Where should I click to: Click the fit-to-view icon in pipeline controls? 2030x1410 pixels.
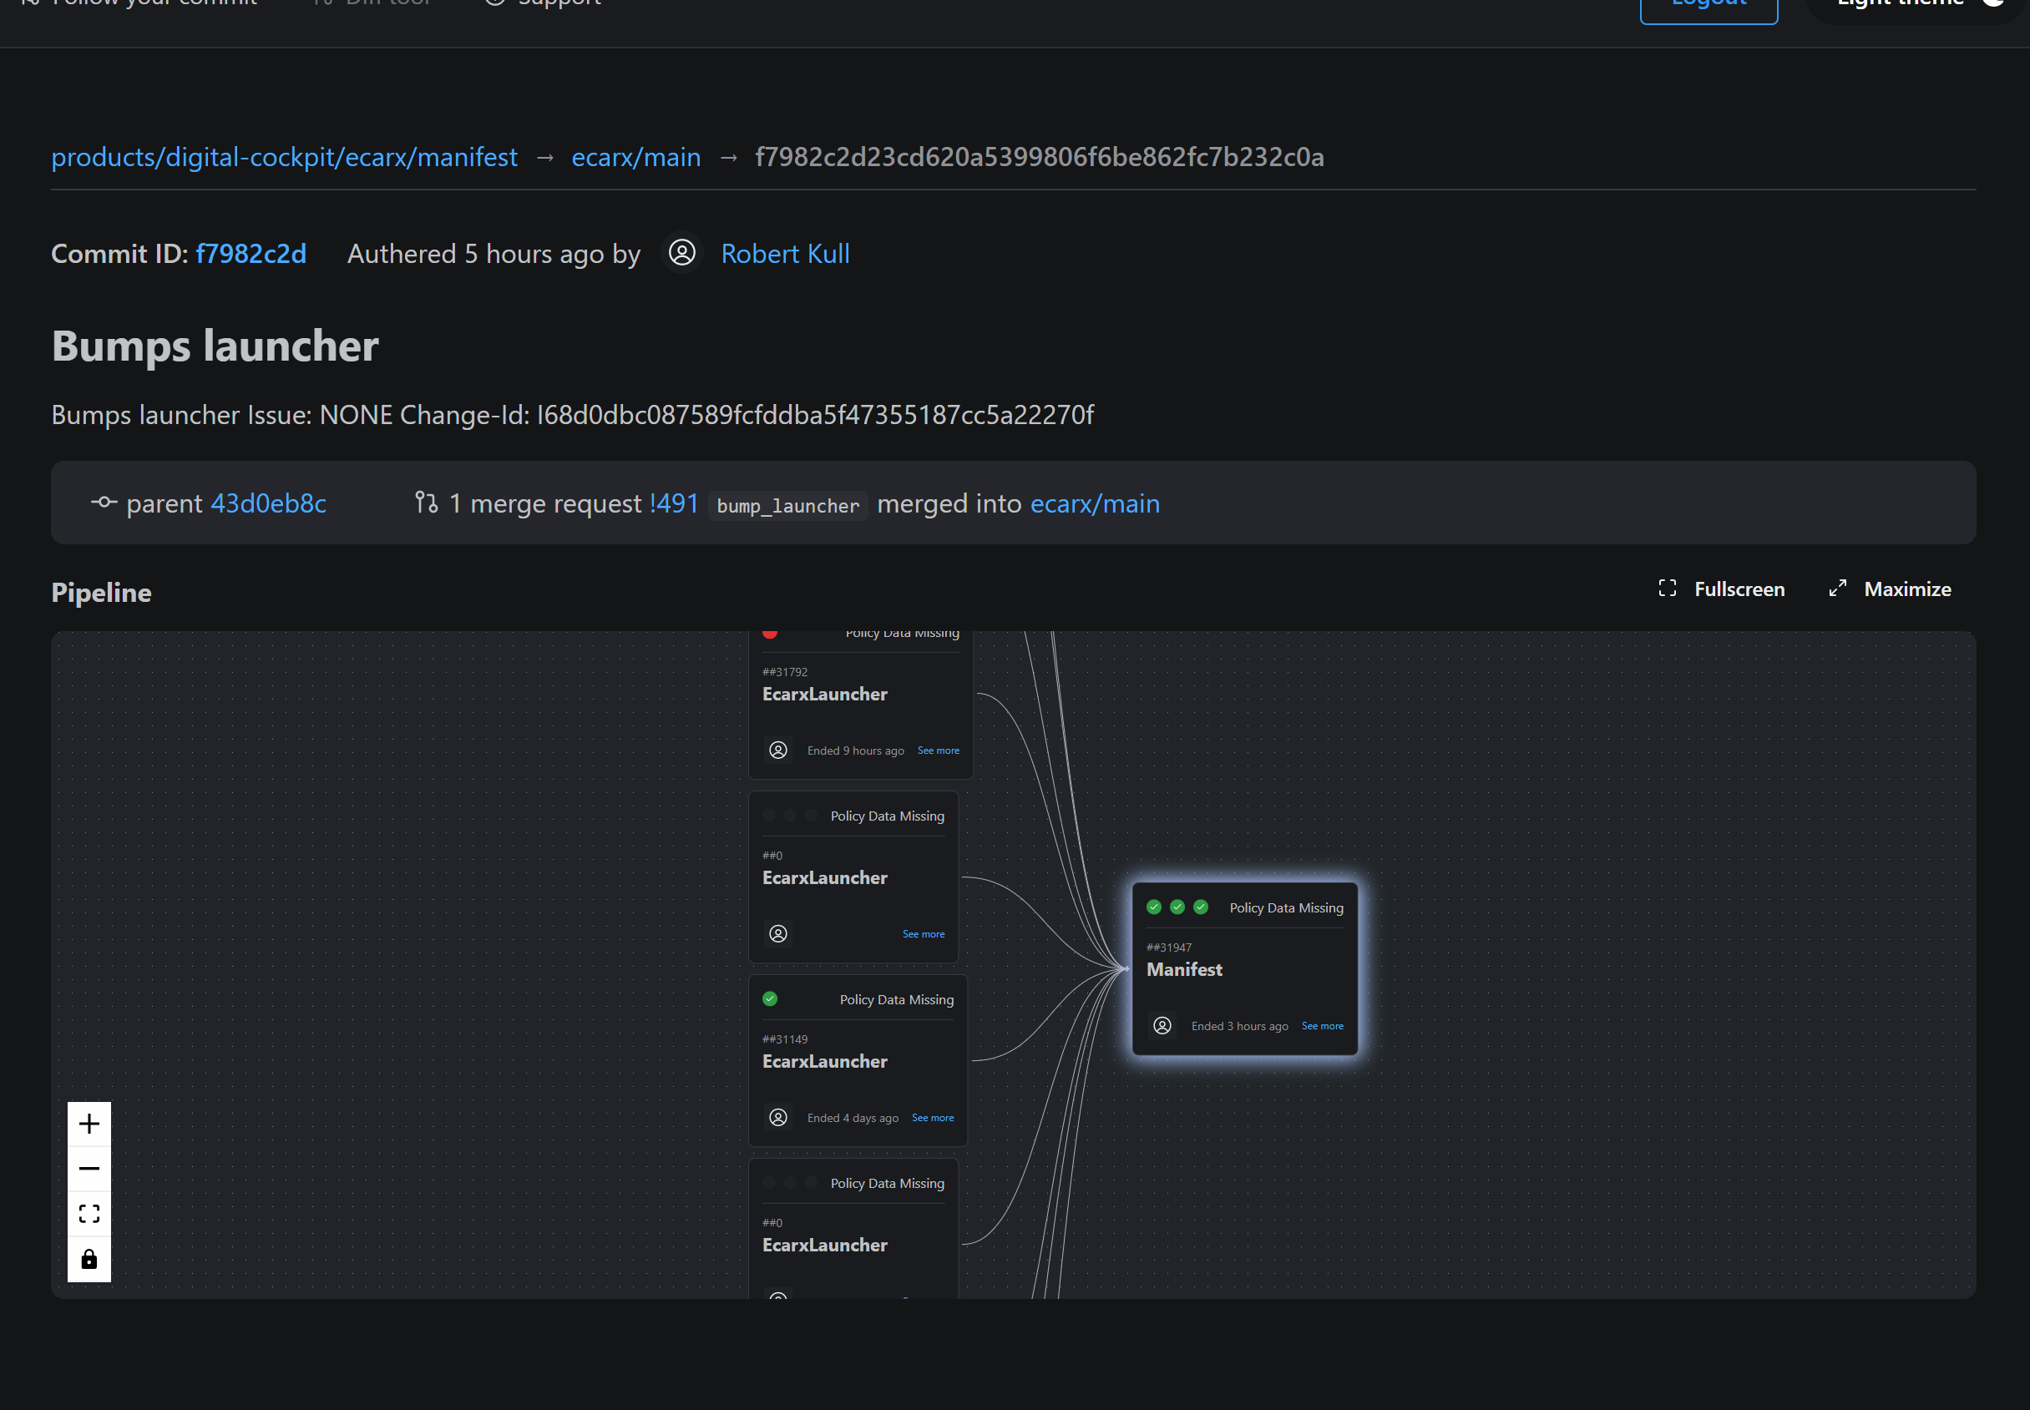pos(89,1213)
